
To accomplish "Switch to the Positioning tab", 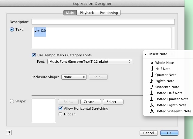I will click(109, 13).
